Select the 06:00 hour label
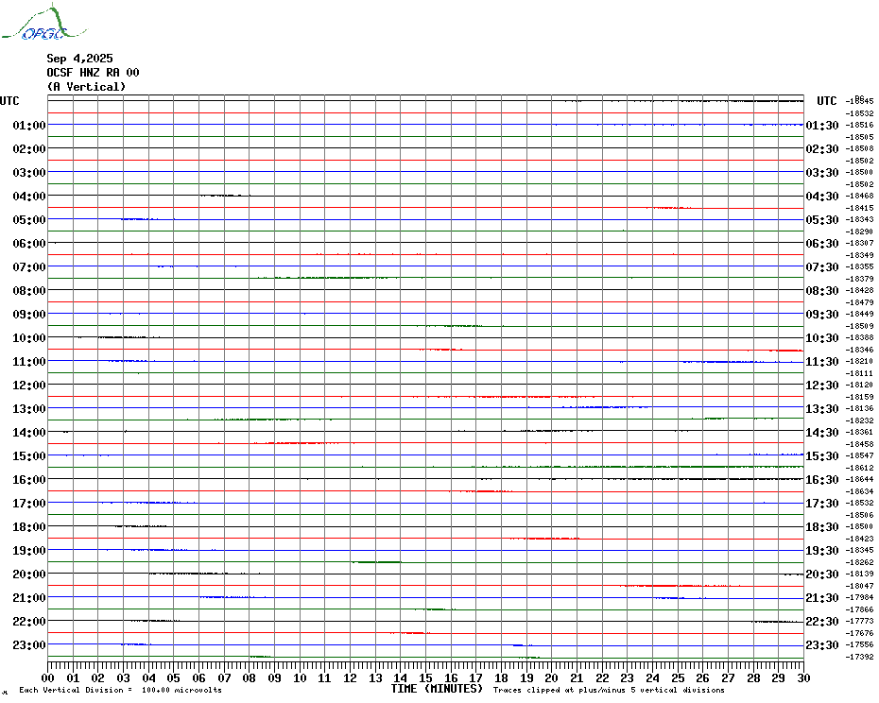The image size is (879, 703). (29, 243)
